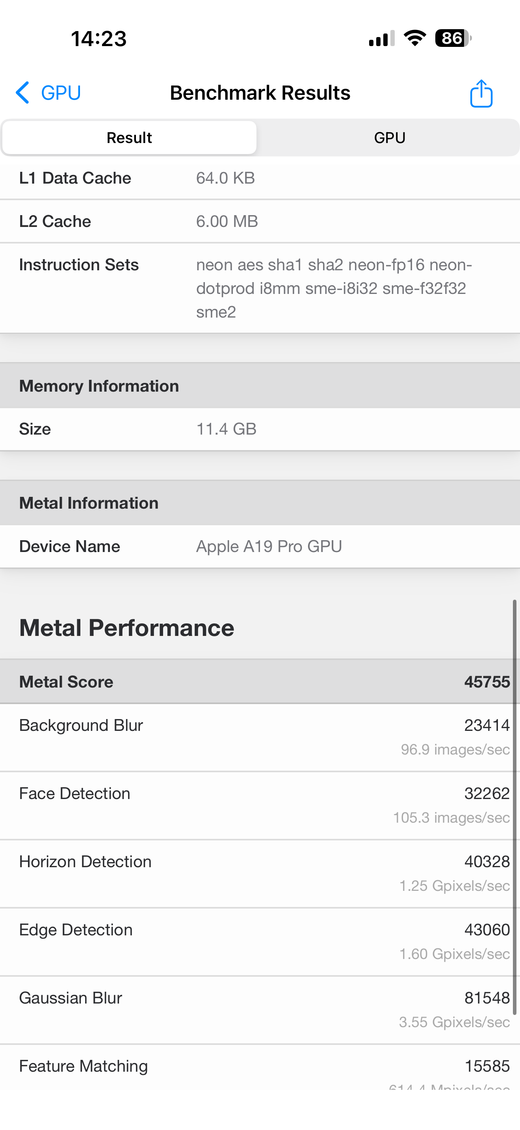Select the Gaussian Blur result row
This screenshot has height=1130, width=520.
(260, 1009)
